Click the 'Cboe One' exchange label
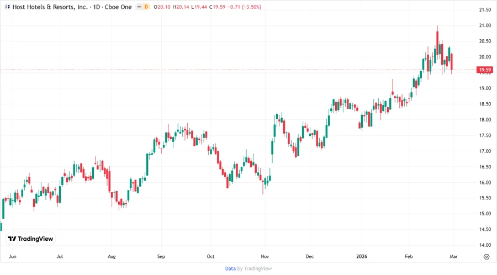497x275 pixels. pos(118,7)
